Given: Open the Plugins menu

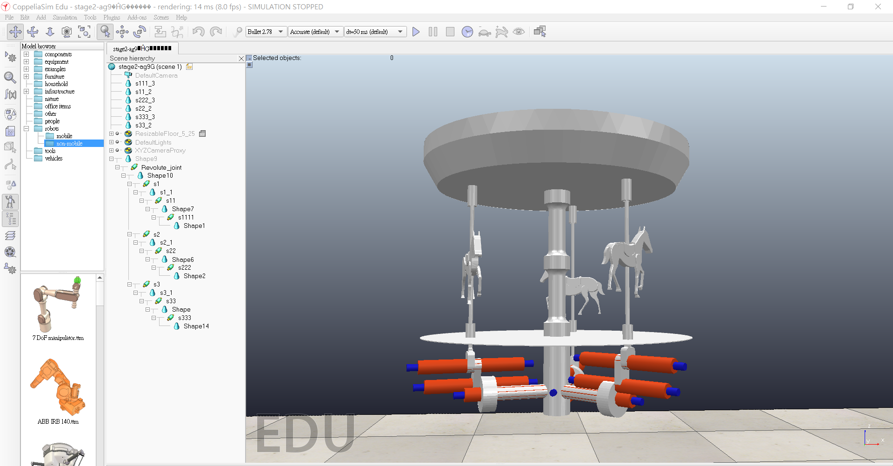Looking at the screenshot, I should pyautogui.click(x=112, y=17).
